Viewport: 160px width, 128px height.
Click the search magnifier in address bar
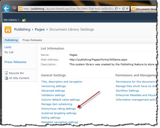(x=116, y=9)
